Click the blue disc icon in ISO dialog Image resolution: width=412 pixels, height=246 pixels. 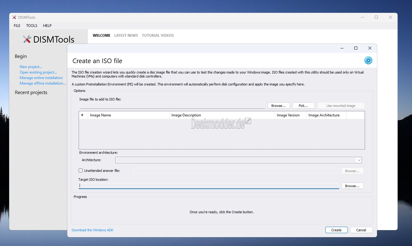[368, 60]
